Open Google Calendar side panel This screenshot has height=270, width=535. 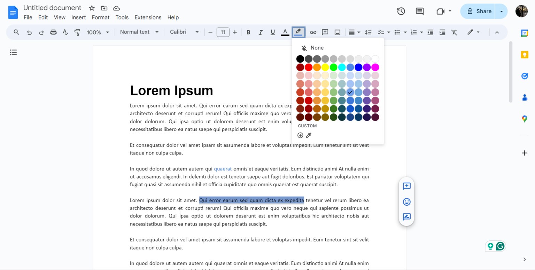tap(525, 33)
